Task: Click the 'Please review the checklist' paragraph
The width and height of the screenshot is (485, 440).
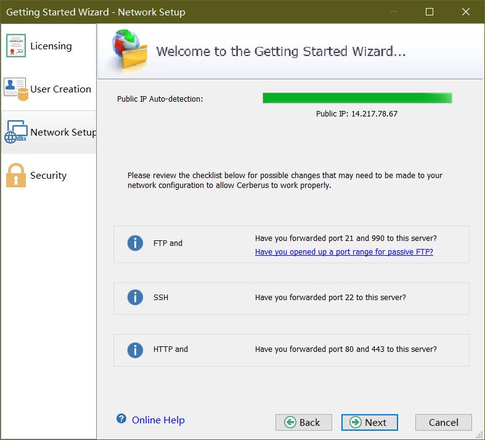Action: (285, 181)
